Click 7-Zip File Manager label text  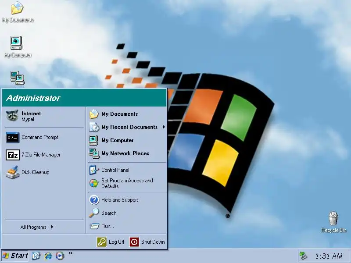[x=41, y=155]
